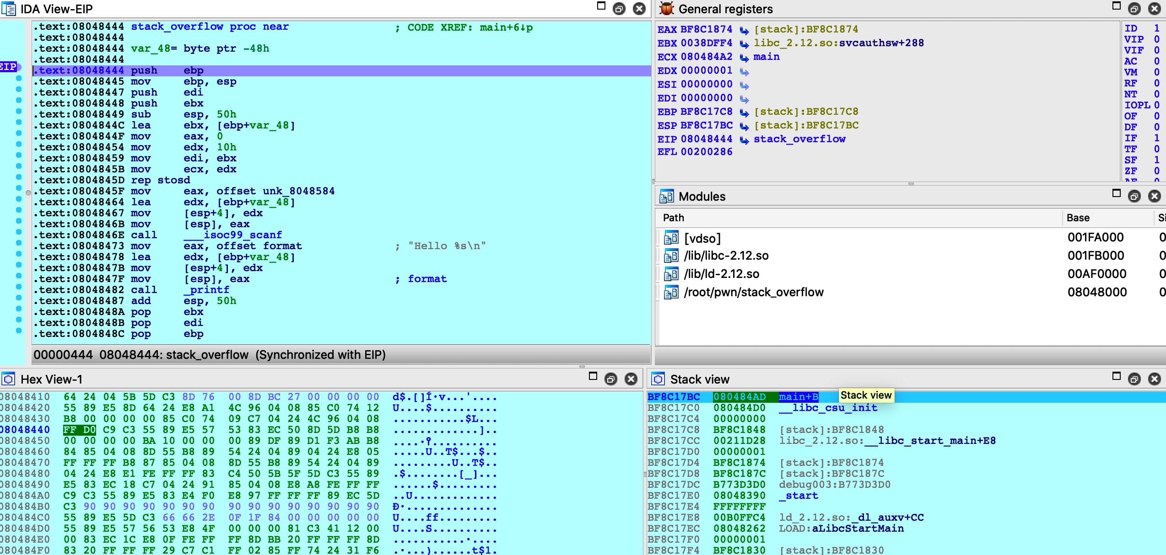Click the Path column header in Modules
Viewport: 1166px width, 555px height.
coord(674,218)
